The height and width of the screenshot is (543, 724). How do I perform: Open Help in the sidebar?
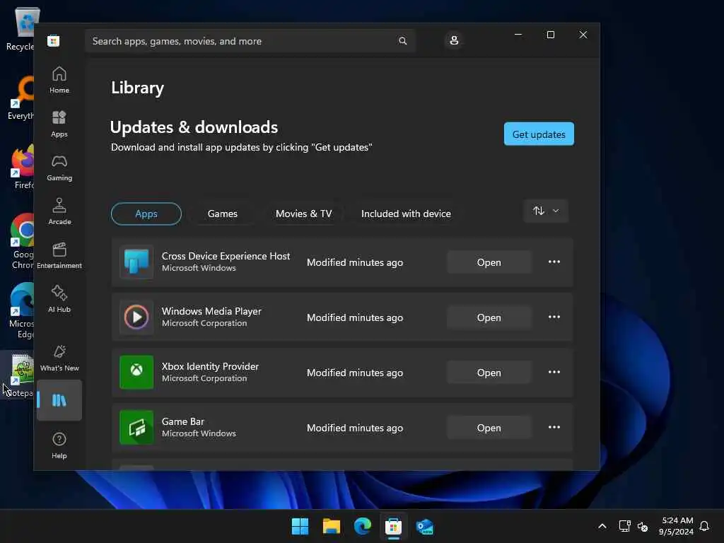[x=59, y=445]
